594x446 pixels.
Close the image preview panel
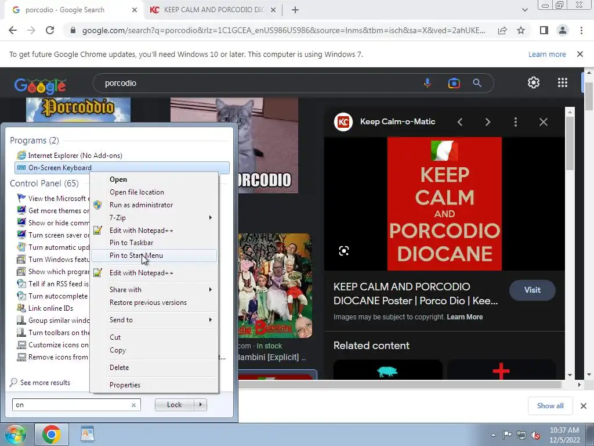pyautogui.click(x=543, y=122)
